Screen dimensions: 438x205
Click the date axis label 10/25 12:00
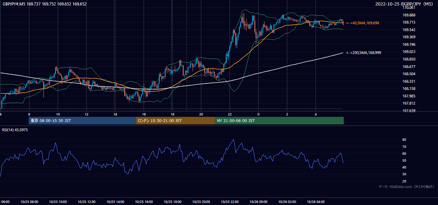[x=86, y=202]
